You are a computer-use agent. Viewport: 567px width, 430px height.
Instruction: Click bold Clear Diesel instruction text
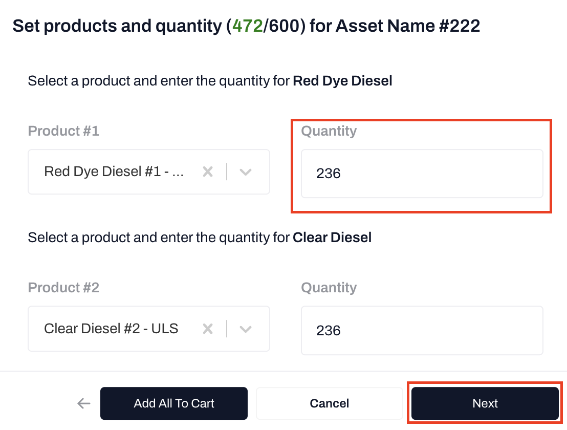(x=332, y=238)
